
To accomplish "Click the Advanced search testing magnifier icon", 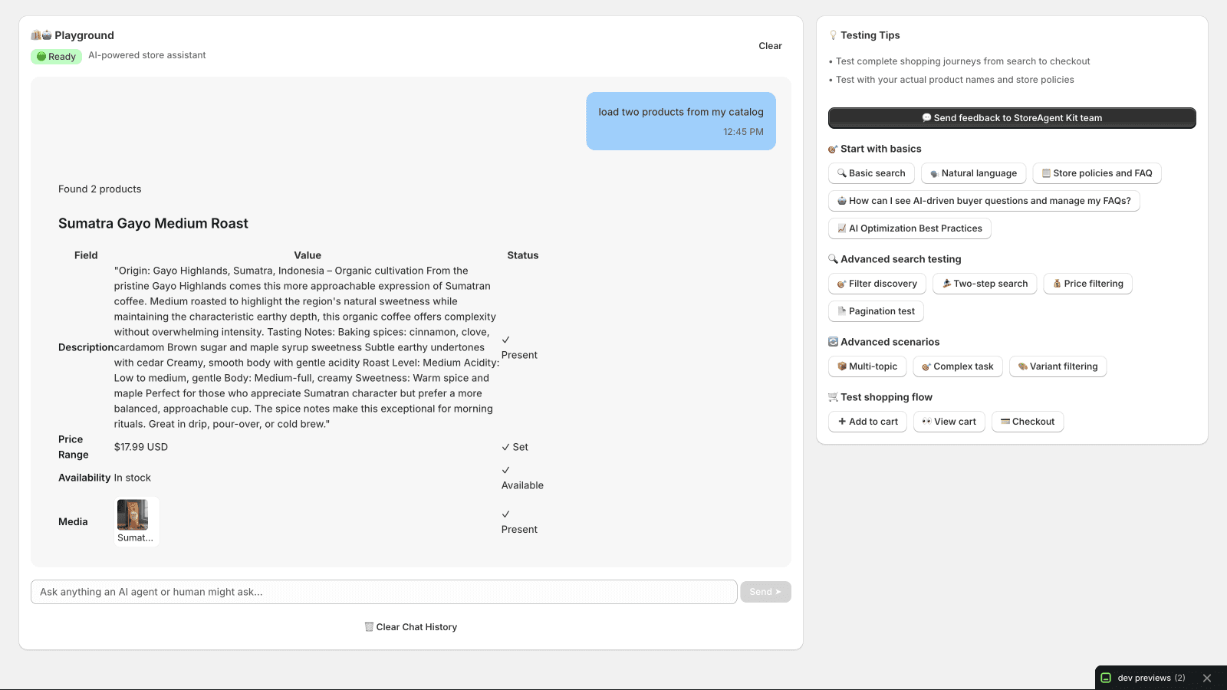I will coord(833,259).
